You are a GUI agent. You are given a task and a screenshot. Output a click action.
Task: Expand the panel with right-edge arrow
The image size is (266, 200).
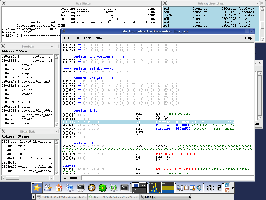pos(233,188)
